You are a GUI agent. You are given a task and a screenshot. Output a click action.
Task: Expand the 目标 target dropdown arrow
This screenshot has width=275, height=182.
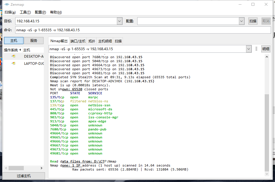tap(119, 21)
